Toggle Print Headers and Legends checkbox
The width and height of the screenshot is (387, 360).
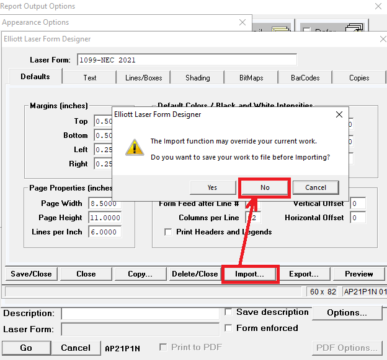point(168,232)
